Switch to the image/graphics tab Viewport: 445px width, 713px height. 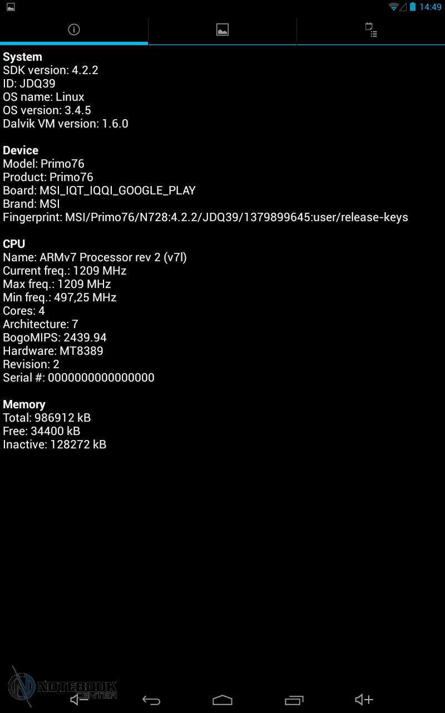point(222,30)
